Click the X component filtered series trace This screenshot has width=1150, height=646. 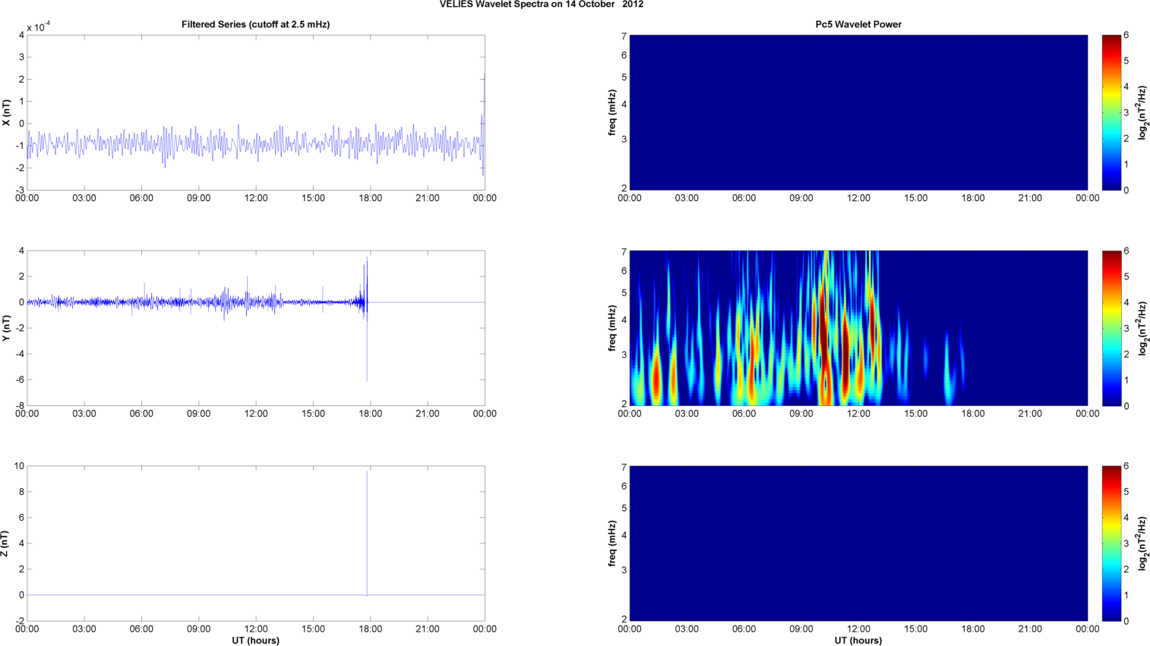click(255, 143)
